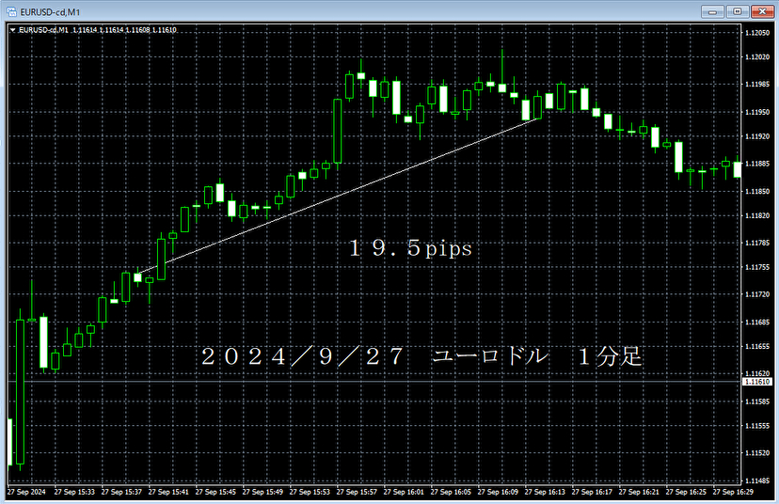Click the '27 Sep 16:17' time label
The image size is (779, 504).
pos(592,492)
